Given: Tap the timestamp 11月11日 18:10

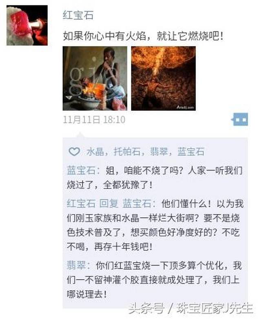Looking at the screenshot, I should [94, 120].
